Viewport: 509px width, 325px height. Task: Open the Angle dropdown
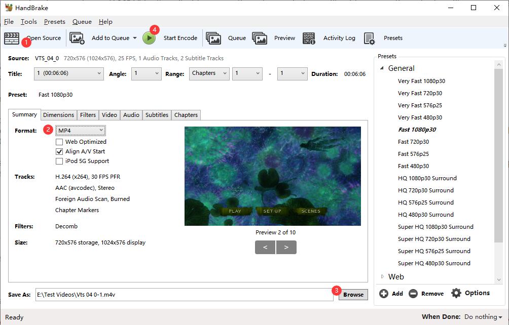(x=147, y=74)
